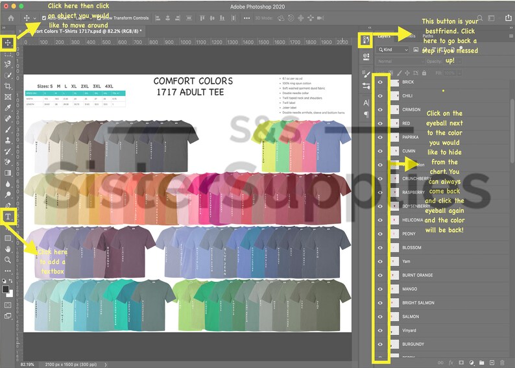This screenshot has width=515, height=368.
Task: Select the Blur tool
Action: (x=8, y=184)
